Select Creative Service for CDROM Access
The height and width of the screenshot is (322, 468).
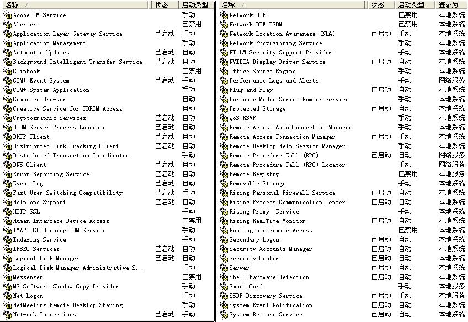click(x=67, y=108)
